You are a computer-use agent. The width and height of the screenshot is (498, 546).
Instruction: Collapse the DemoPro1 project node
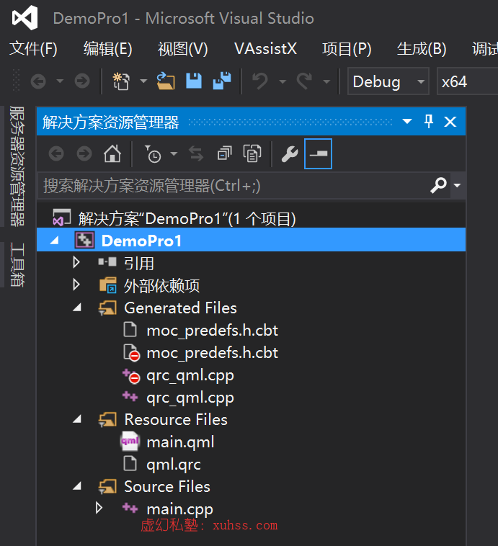click(x=54, y=241)
